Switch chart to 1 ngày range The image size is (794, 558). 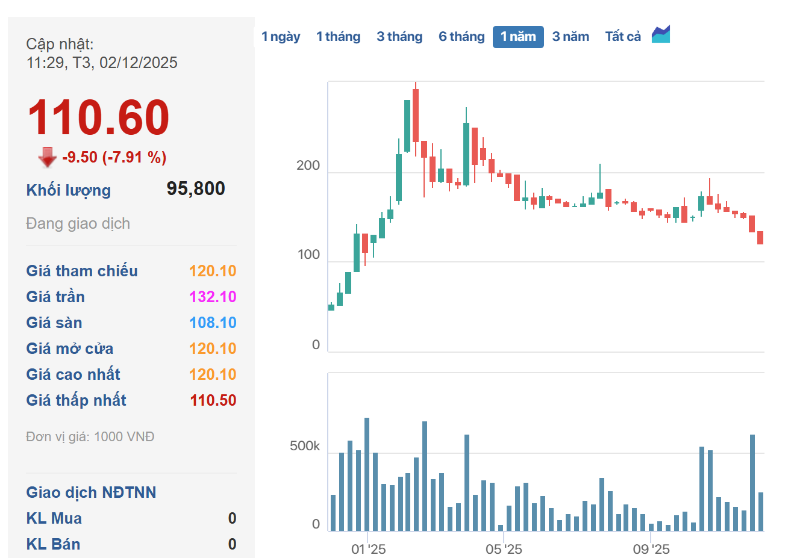pyautogui.click(x=281, y=37)
